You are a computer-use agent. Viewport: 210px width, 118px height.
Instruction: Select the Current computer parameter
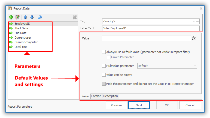tap(26, 42)
